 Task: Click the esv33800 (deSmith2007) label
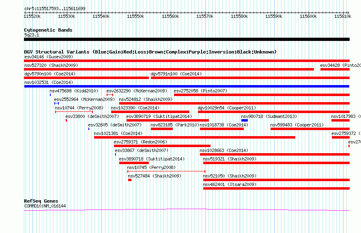92,116
